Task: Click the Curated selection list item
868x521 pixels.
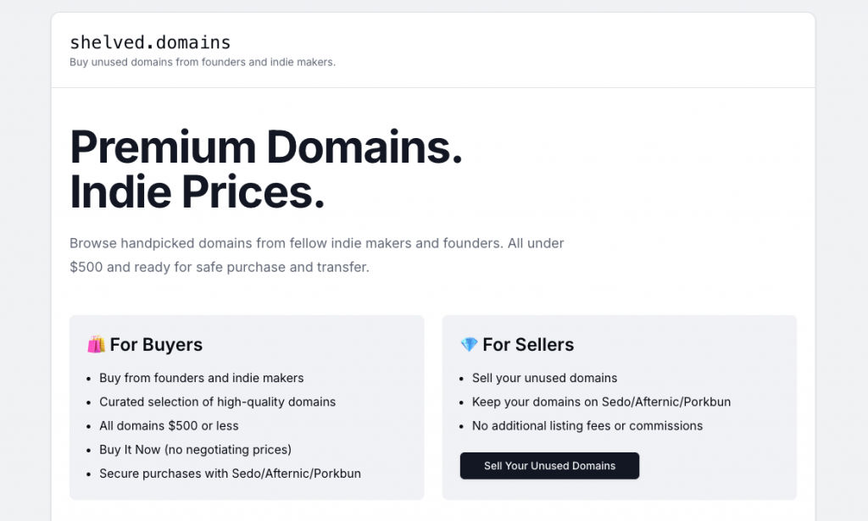Action: pos(217,402)
